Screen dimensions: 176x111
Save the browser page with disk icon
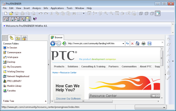(x=149, y=44)
